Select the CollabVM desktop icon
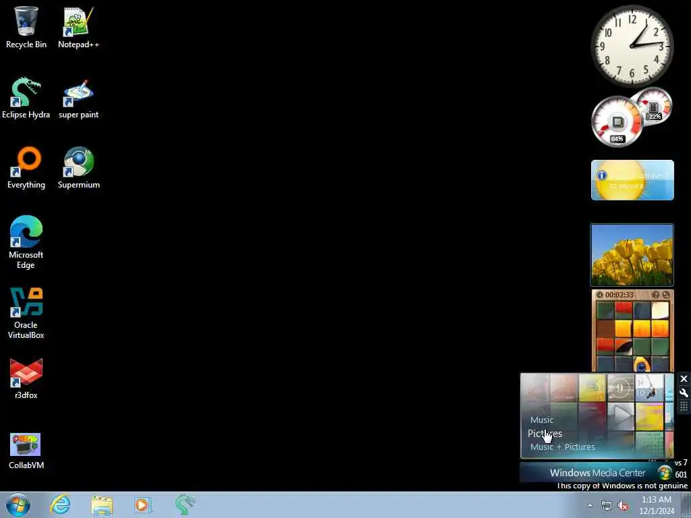The image size is (691, 518). (26, 450)
